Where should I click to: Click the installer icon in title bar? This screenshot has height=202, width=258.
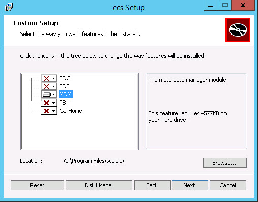pyautogui.click(x=9, y=7)
